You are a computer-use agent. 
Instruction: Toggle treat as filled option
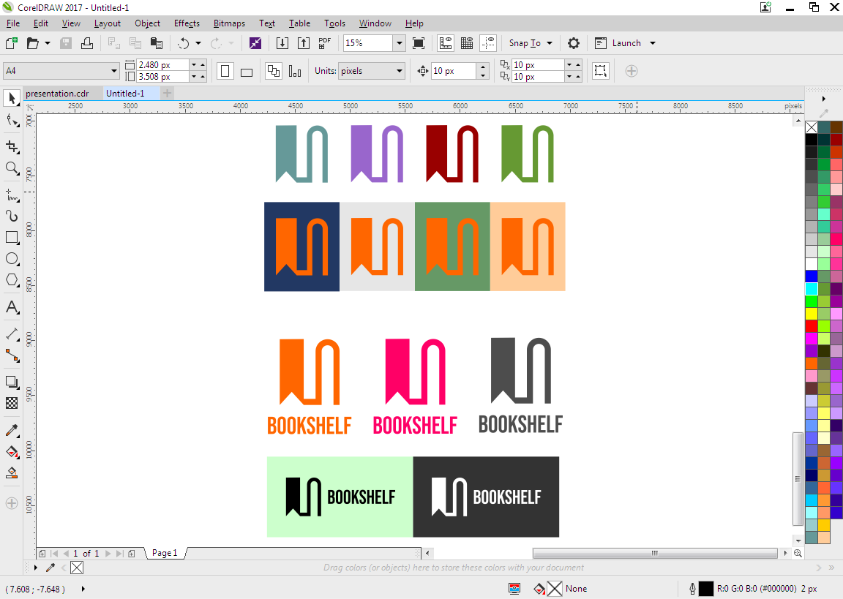[601, 71]
